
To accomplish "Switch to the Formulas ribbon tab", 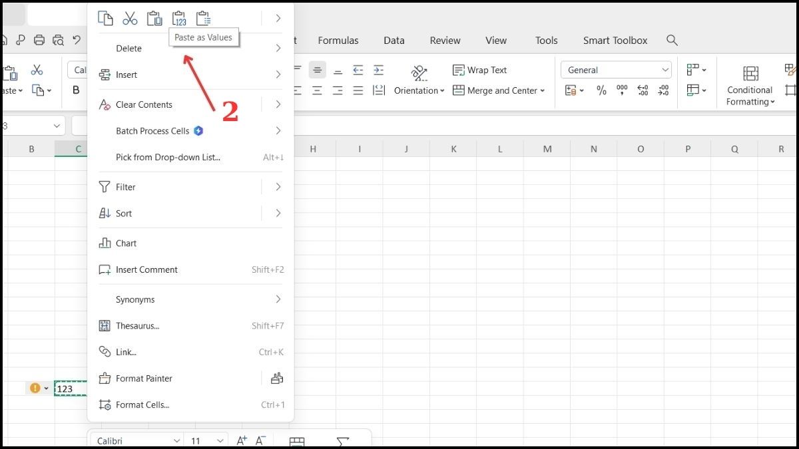I will (338, 41).
